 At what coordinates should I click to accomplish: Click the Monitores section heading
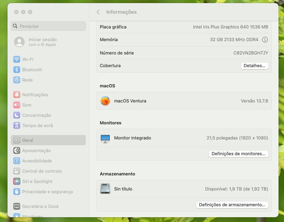click(110, 123)
